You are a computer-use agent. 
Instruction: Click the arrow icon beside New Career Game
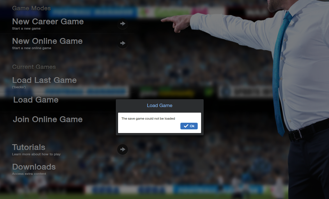coord(123,24)
